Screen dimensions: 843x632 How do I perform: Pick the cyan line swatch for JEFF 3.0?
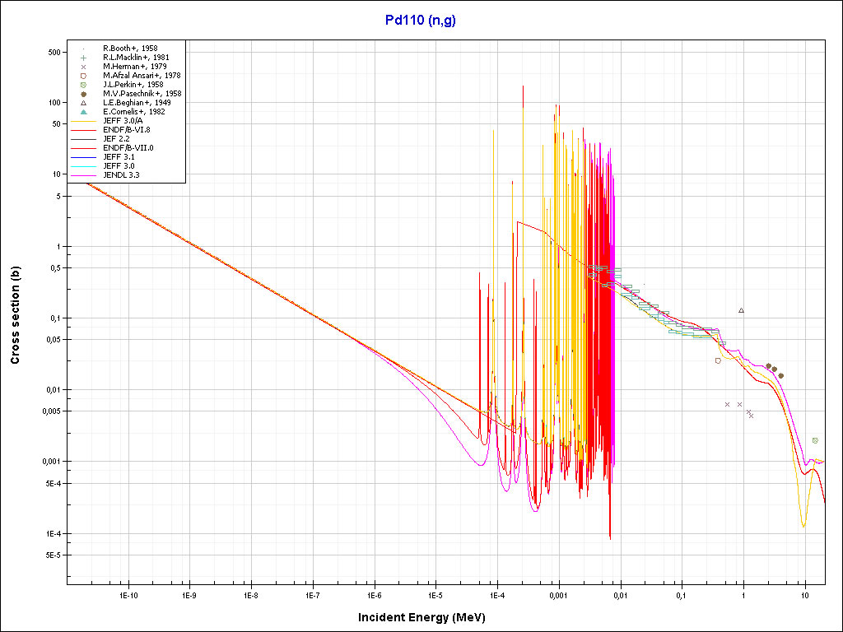point(84,165)
